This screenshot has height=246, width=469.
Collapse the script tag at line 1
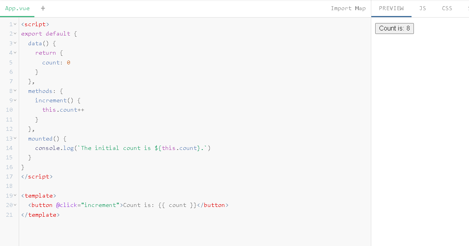point(15,24)
